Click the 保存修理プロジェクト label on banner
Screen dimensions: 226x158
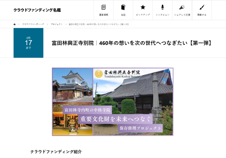coord(140,128)
